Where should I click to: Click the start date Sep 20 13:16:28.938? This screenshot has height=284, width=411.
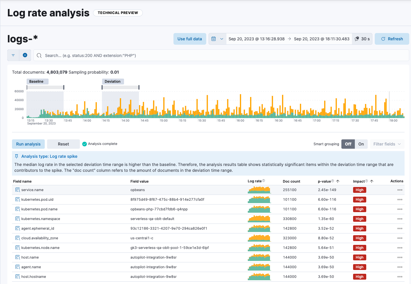pos(256,39)
